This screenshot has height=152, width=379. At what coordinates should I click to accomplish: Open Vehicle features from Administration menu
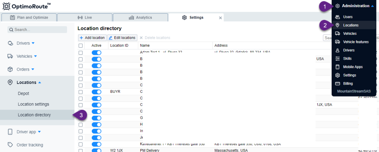[354, 42]
